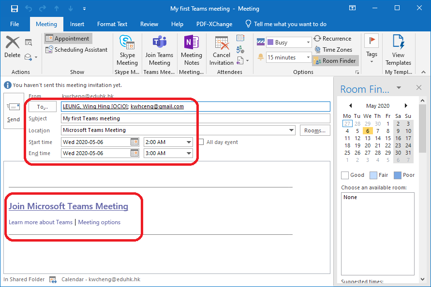Click the Send button
Viewport: 431px width, 287px height.
coord(14,110)
